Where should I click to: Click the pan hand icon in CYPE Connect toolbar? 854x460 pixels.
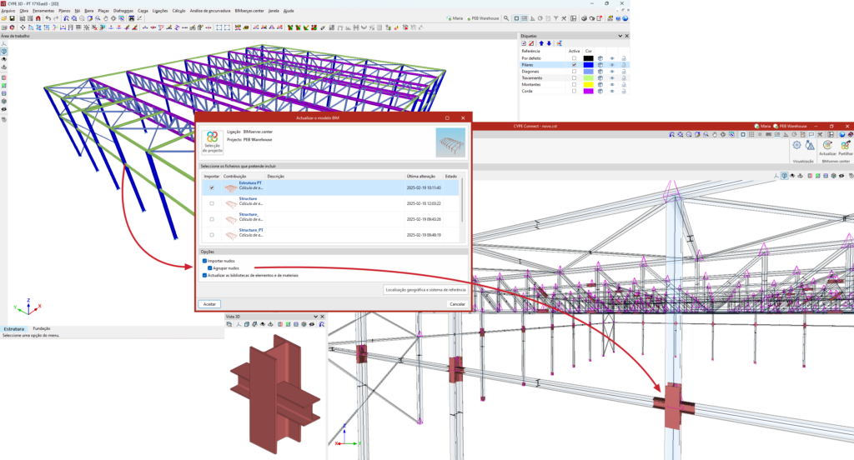(x=714, y=134)
